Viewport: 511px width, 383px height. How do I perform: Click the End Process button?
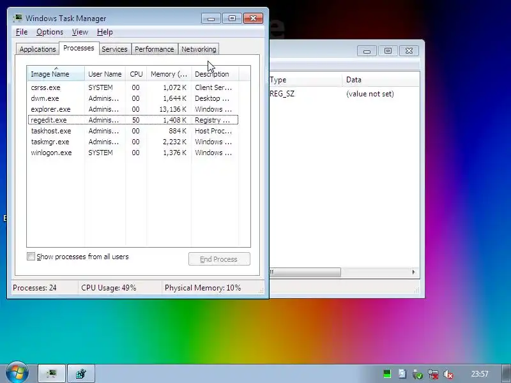pos(219,259)
